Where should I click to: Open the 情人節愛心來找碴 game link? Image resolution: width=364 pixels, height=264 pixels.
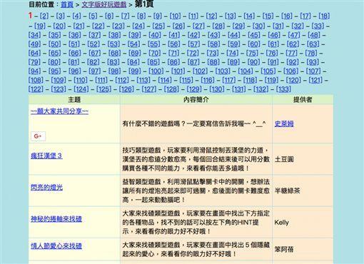tap(56, 246)
